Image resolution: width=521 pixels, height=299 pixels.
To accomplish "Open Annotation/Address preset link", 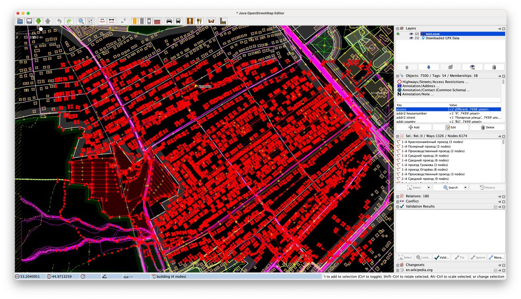I will (418, 86).
